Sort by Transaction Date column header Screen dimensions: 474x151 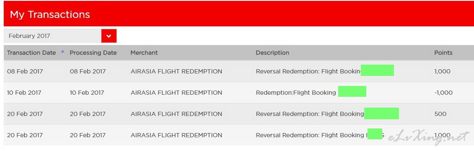click(x=31, y=53)
